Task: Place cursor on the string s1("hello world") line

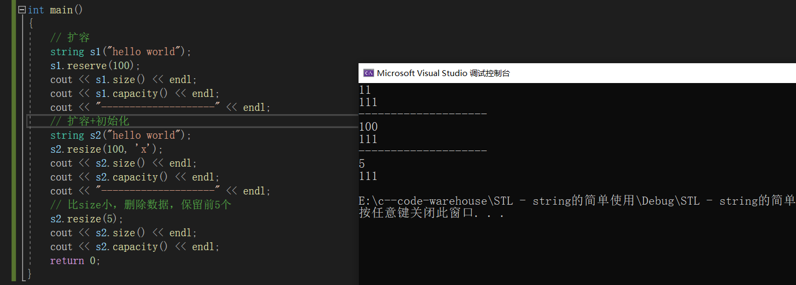Action: click(x=121, y=52)
